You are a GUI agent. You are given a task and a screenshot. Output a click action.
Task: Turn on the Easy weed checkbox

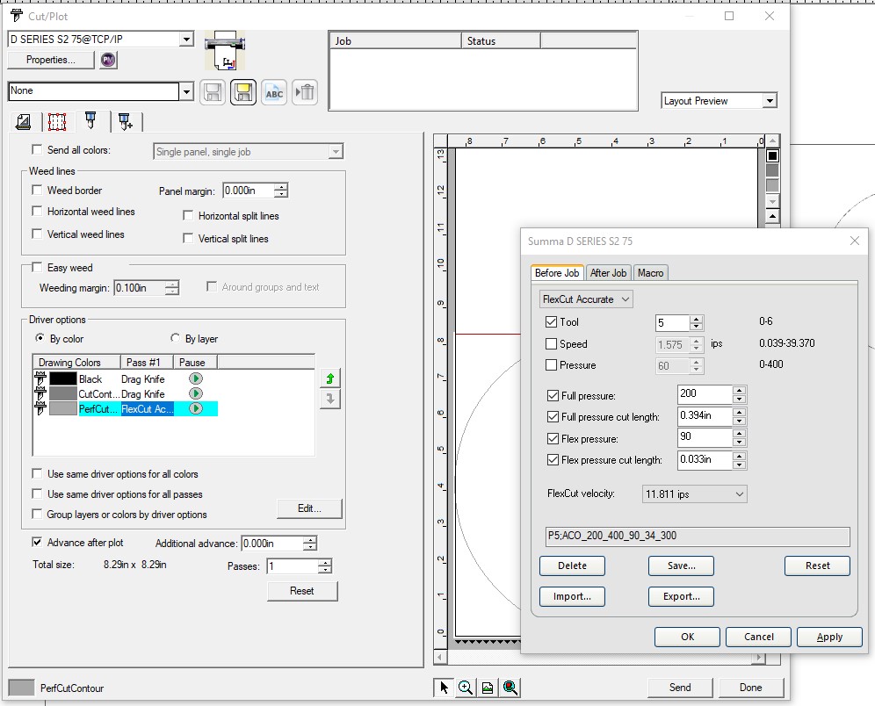pyautogui.click(x=37, y=268)
